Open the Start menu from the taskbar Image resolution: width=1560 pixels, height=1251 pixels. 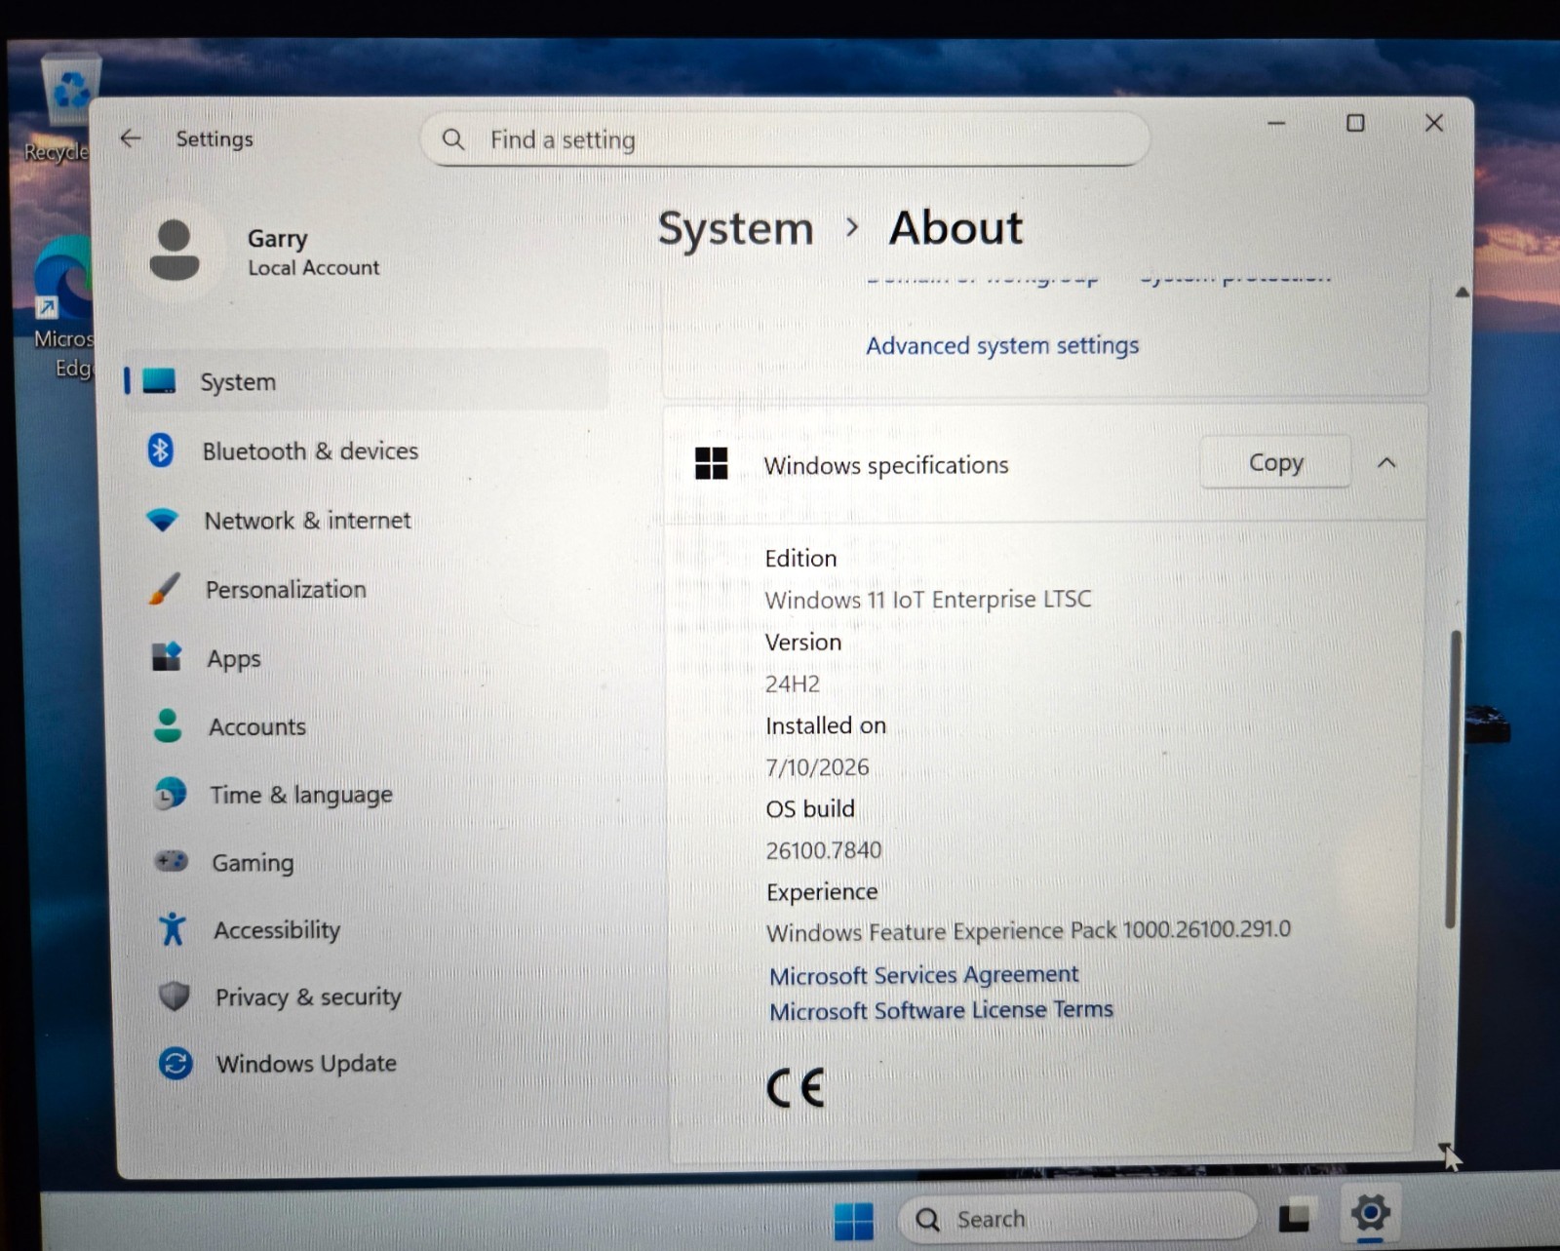(854, 1220)
